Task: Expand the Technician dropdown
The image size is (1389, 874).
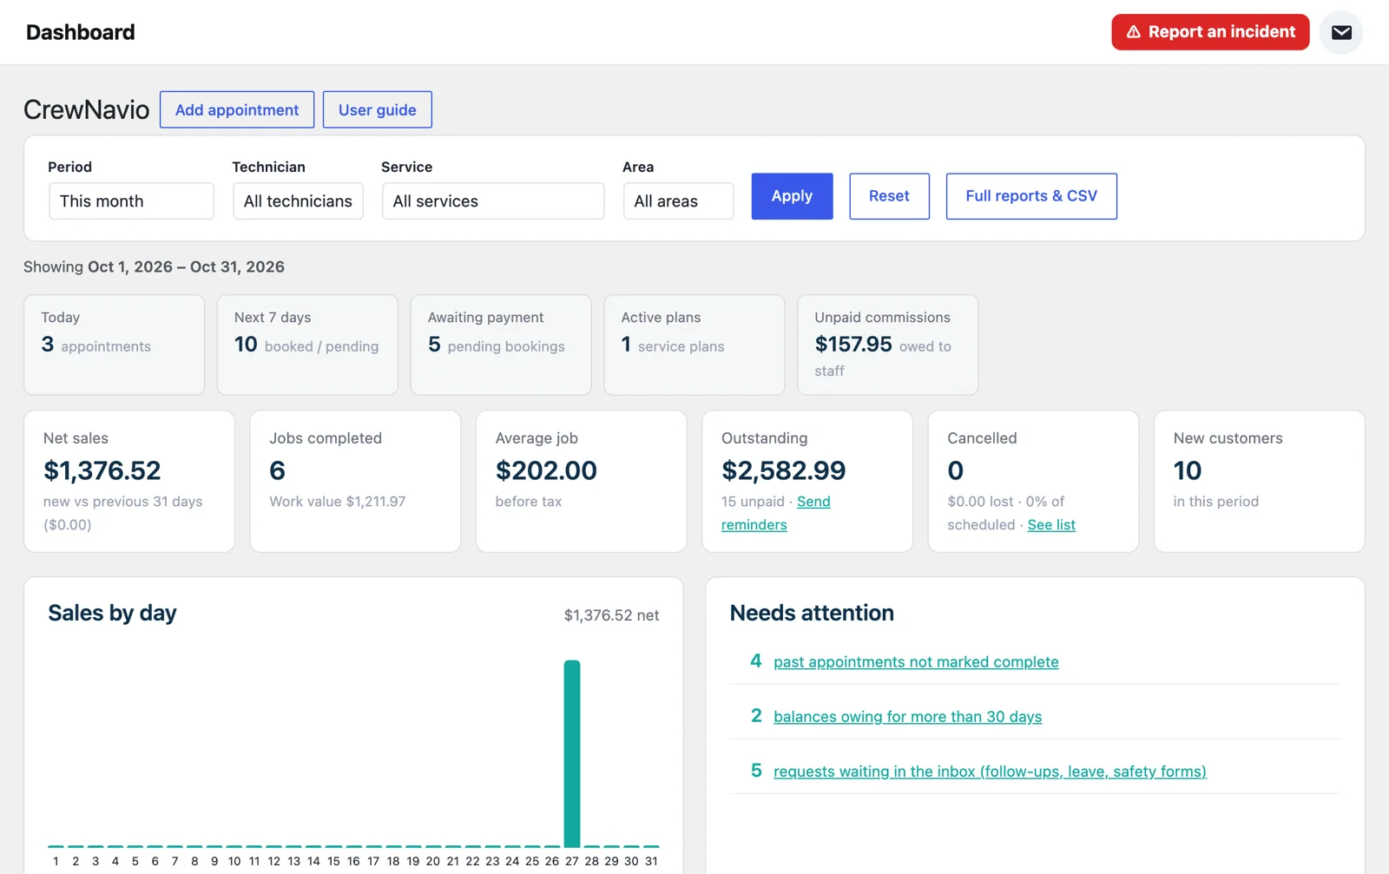Action: pos(298,200)
